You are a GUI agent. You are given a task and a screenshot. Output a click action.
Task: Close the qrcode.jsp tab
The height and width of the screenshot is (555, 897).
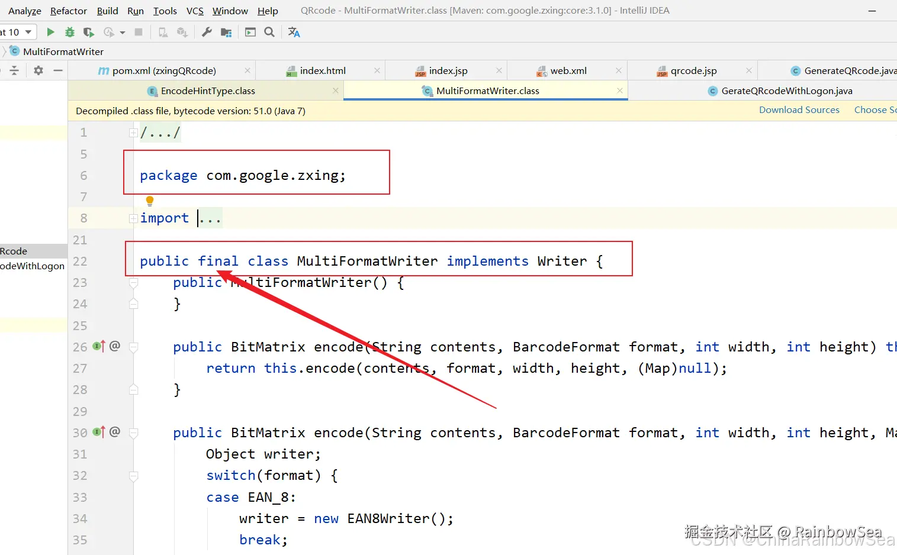(x=749, y=70)
